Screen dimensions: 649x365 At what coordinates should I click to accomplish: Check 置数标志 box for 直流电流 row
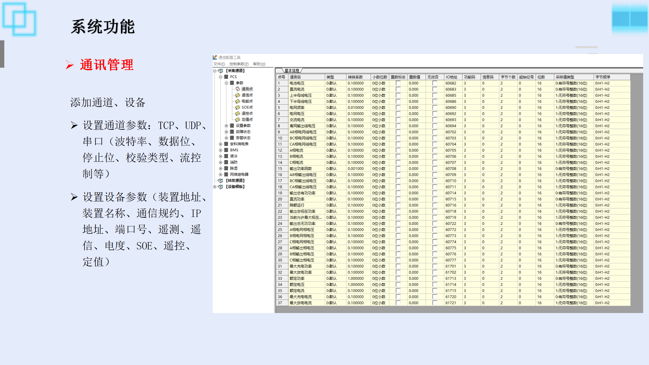(398, 89)
